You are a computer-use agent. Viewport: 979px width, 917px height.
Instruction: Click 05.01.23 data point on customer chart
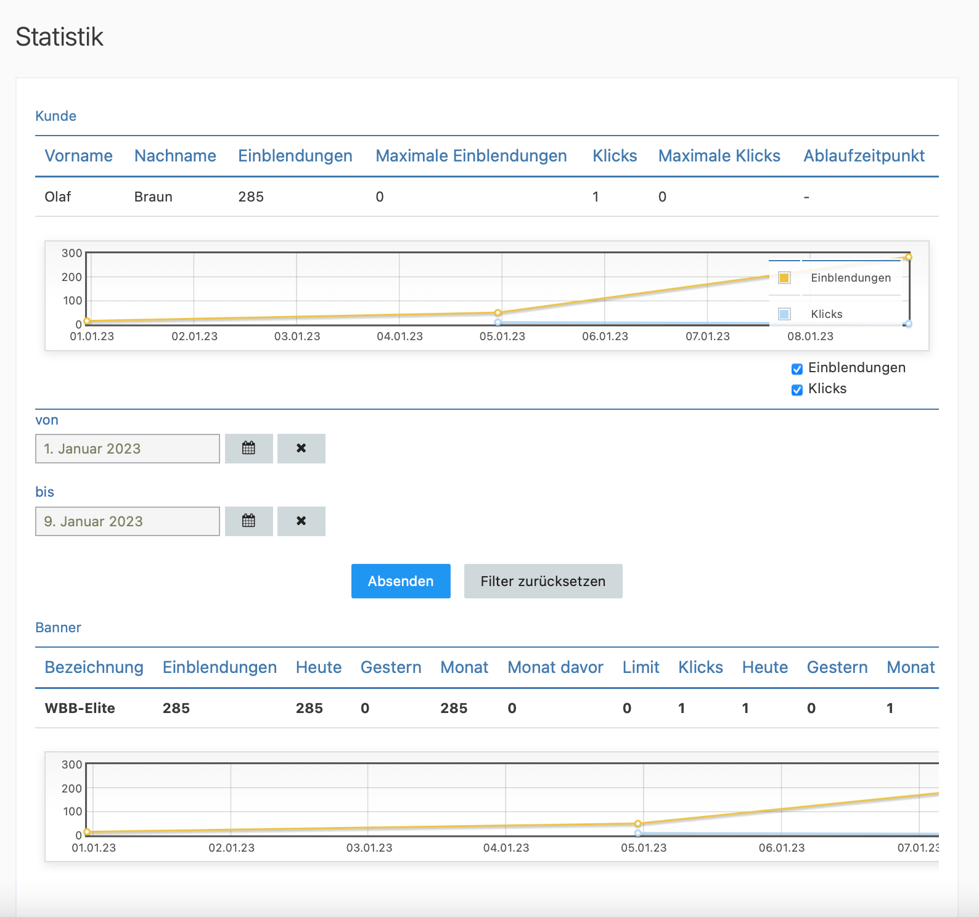tap(498, 313)
